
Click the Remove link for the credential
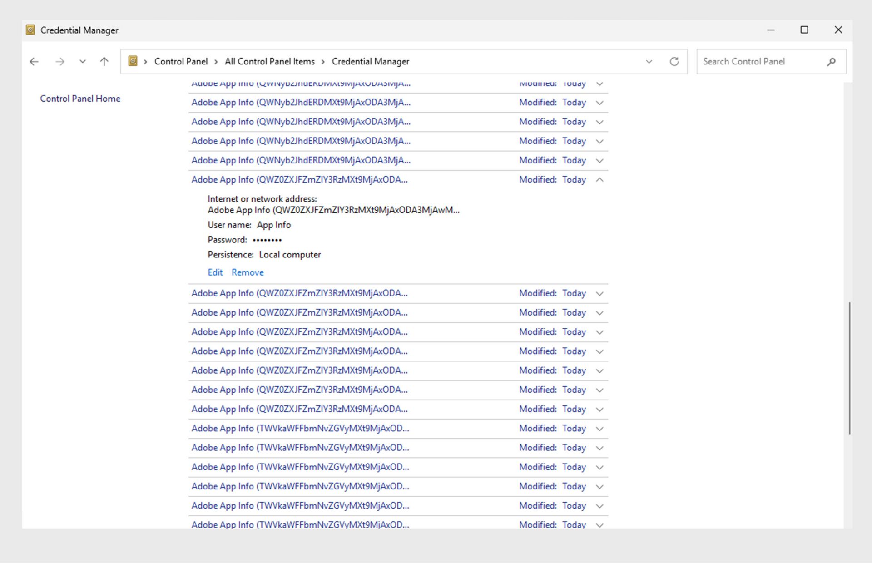coord(248,272)
